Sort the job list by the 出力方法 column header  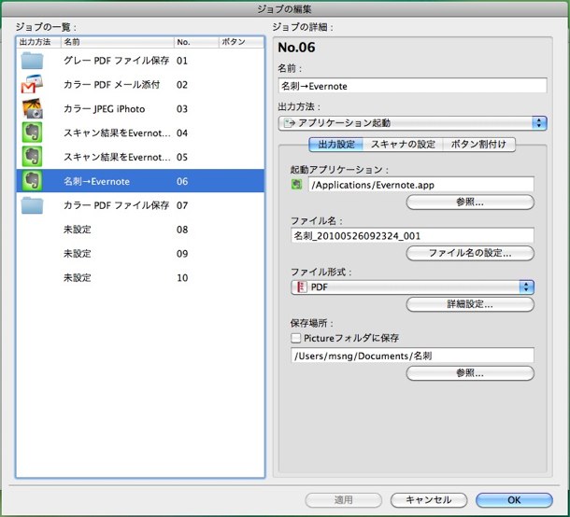(38, 42)
